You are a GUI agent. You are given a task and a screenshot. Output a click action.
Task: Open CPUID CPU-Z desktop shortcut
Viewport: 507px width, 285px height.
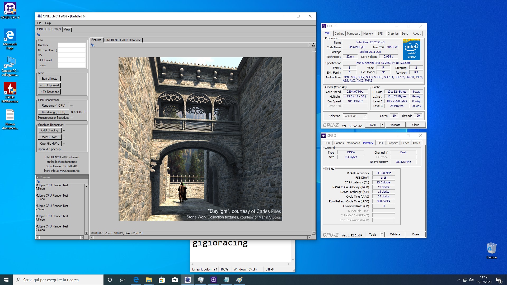coord(10,11)
